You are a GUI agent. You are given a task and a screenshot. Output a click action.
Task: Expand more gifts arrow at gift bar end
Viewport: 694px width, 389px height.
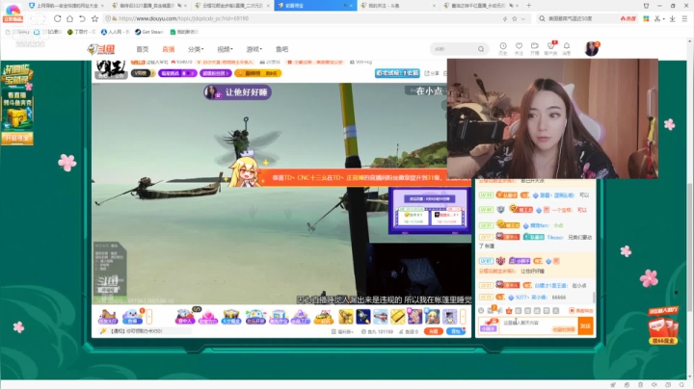[463, 316]
